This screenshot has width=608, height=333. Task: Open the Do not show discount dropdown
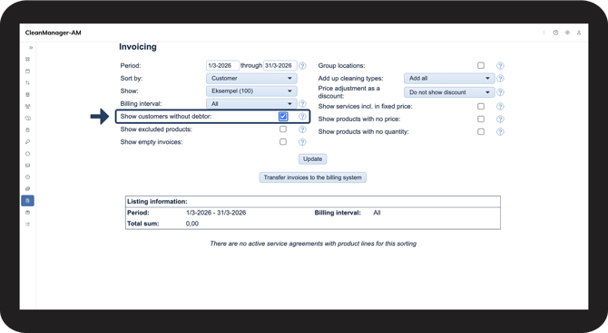coord(449,92)
